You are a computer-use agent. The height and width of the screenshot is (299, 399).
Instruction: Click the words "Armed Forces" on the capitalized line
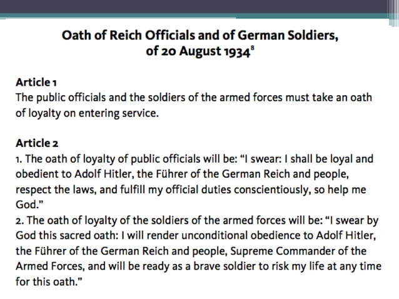(x=49, y=266)
